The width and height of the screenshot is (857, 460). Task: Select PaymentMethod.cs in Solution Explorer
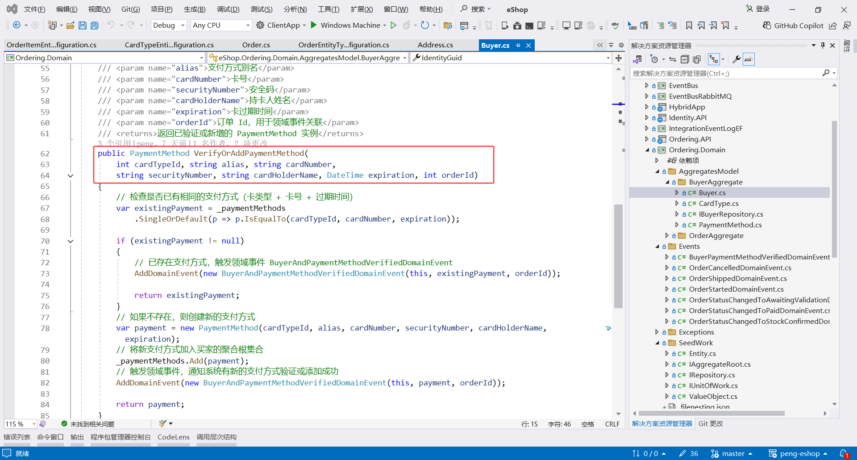pos(730,225)
